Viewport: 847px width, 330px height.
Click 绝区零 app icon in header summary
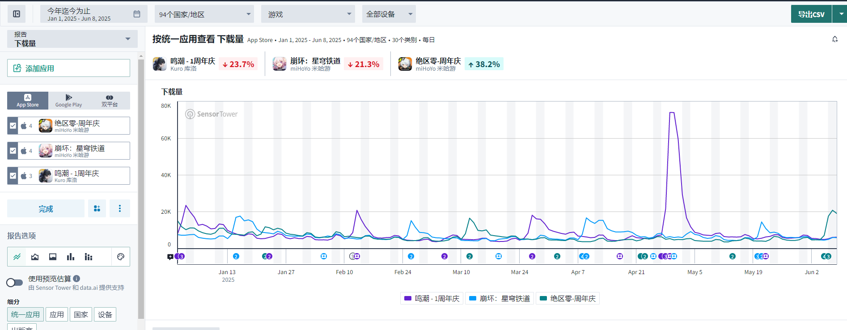click(x=405, y=64)
